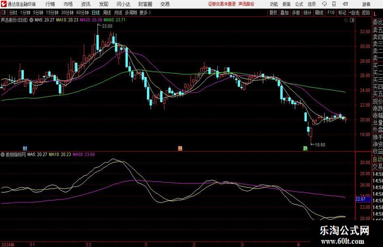Click the 32.00 price axis label
The height and width of the screenshot is (247, 383).
(365, 32)
